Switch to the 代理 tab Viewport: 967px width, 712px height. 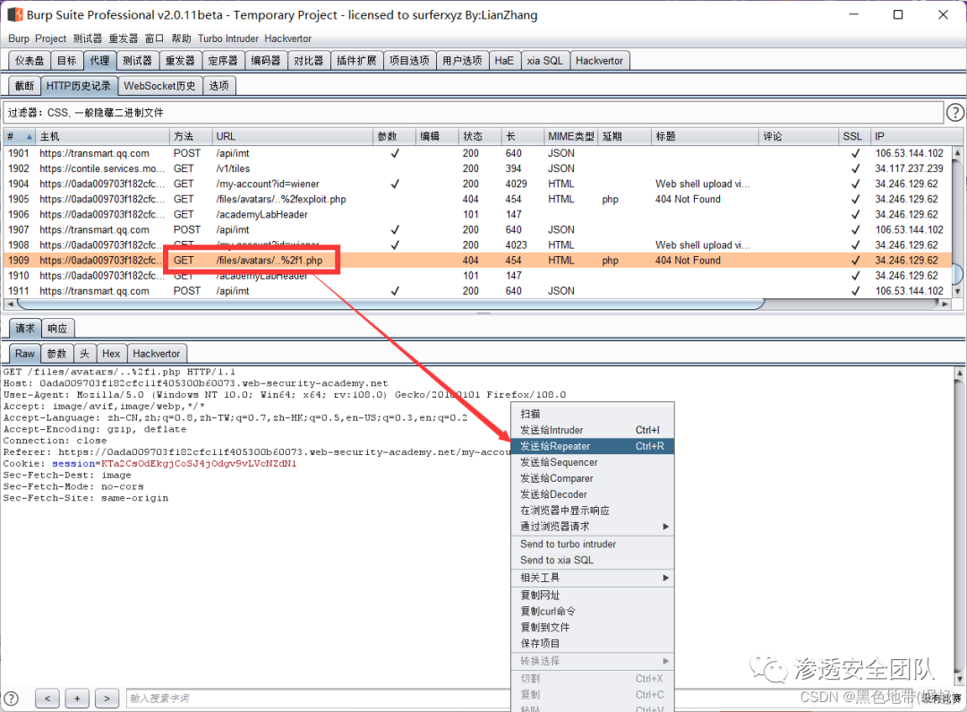99,61
